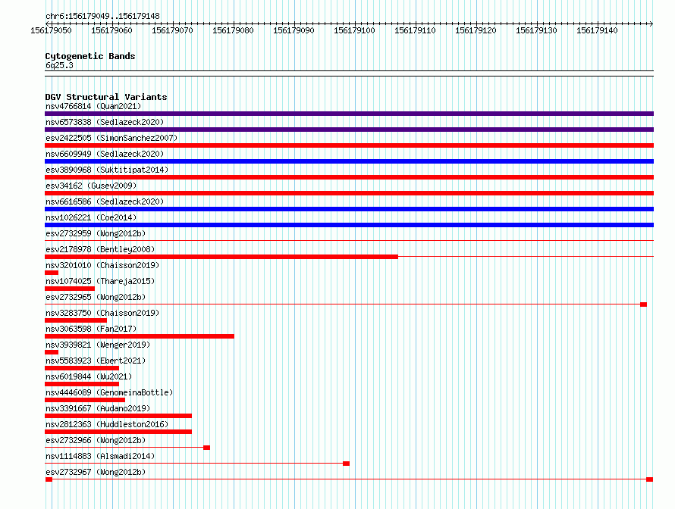The height and width of the screenshot is (509, 675).
Task: Click small red block ending esv2732965 line
Action: pos(644,304)
